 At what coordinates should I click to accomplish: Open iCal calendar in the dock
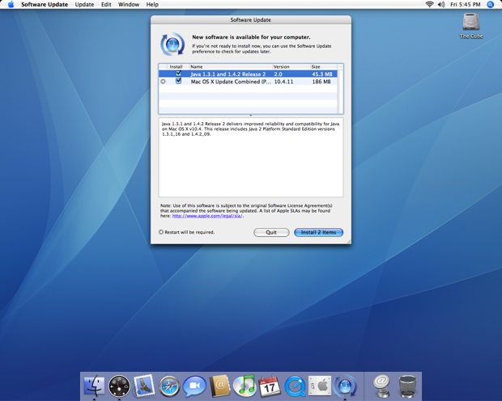(270, 386)
